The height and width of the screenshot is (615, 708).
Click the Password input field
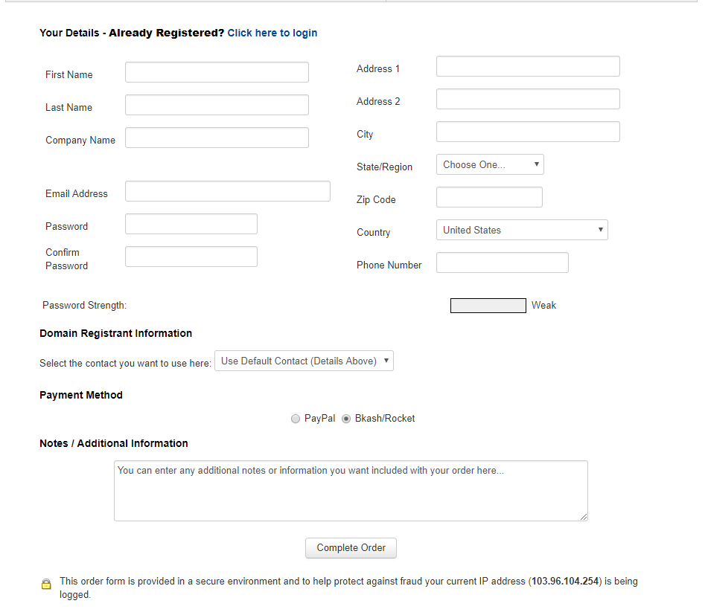pos(191,224)
